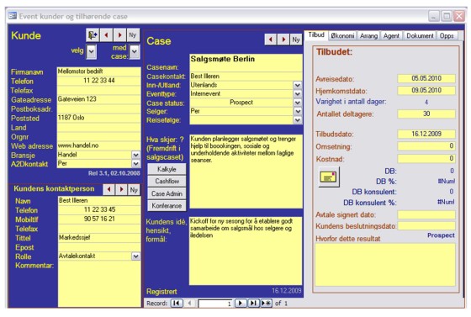Viewport: 471px width, 317px height.
Task: Open the Kalkyle button
Action: click(167, 169)
